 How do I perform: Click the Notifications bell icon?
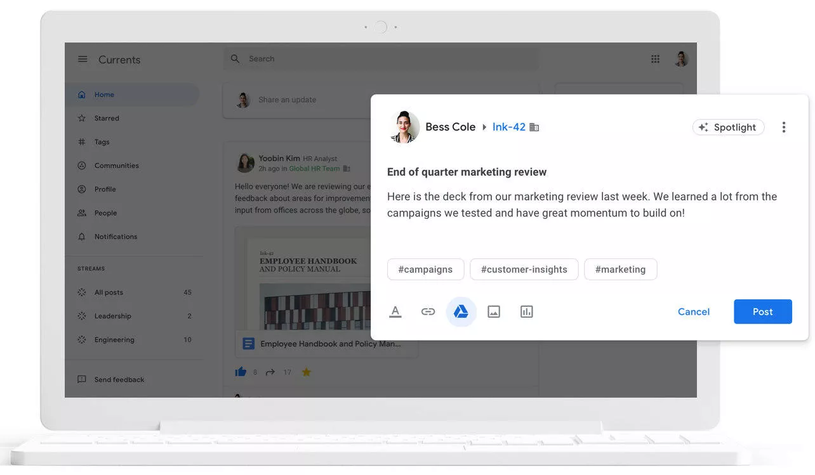pos(81,237)
